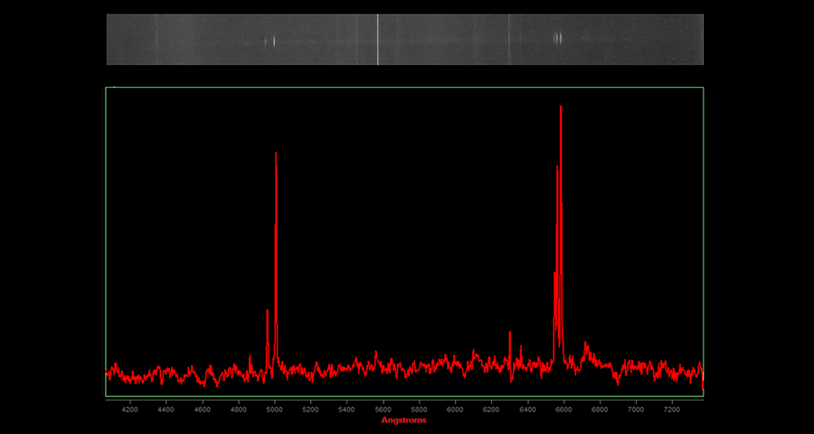The width and height of the screenshot is (814, 434).
Task: Click the 4200 tick label on axis
Action: (x=129, y=410)
